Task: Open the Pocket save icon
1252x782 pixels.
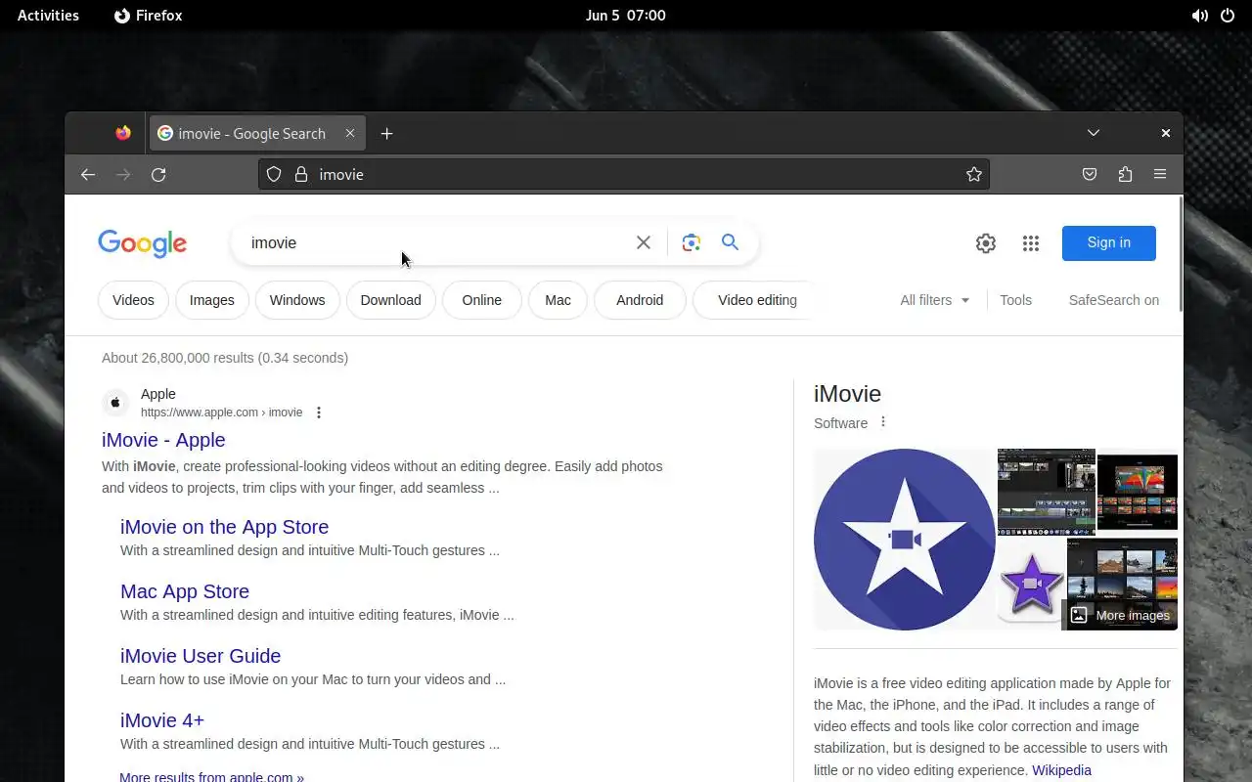Action: (x=1090, y=174)
